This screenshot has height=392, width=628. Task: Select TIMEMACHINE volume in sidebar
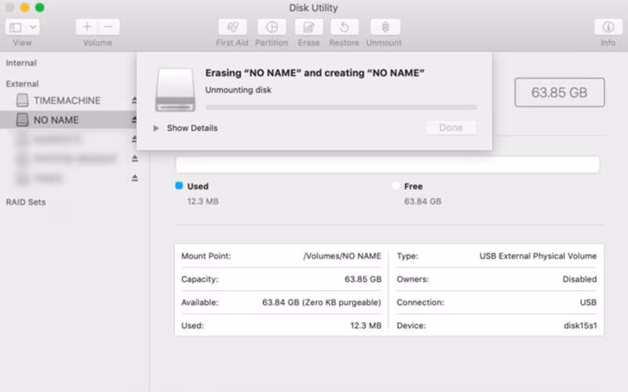(x=69, y=100)
